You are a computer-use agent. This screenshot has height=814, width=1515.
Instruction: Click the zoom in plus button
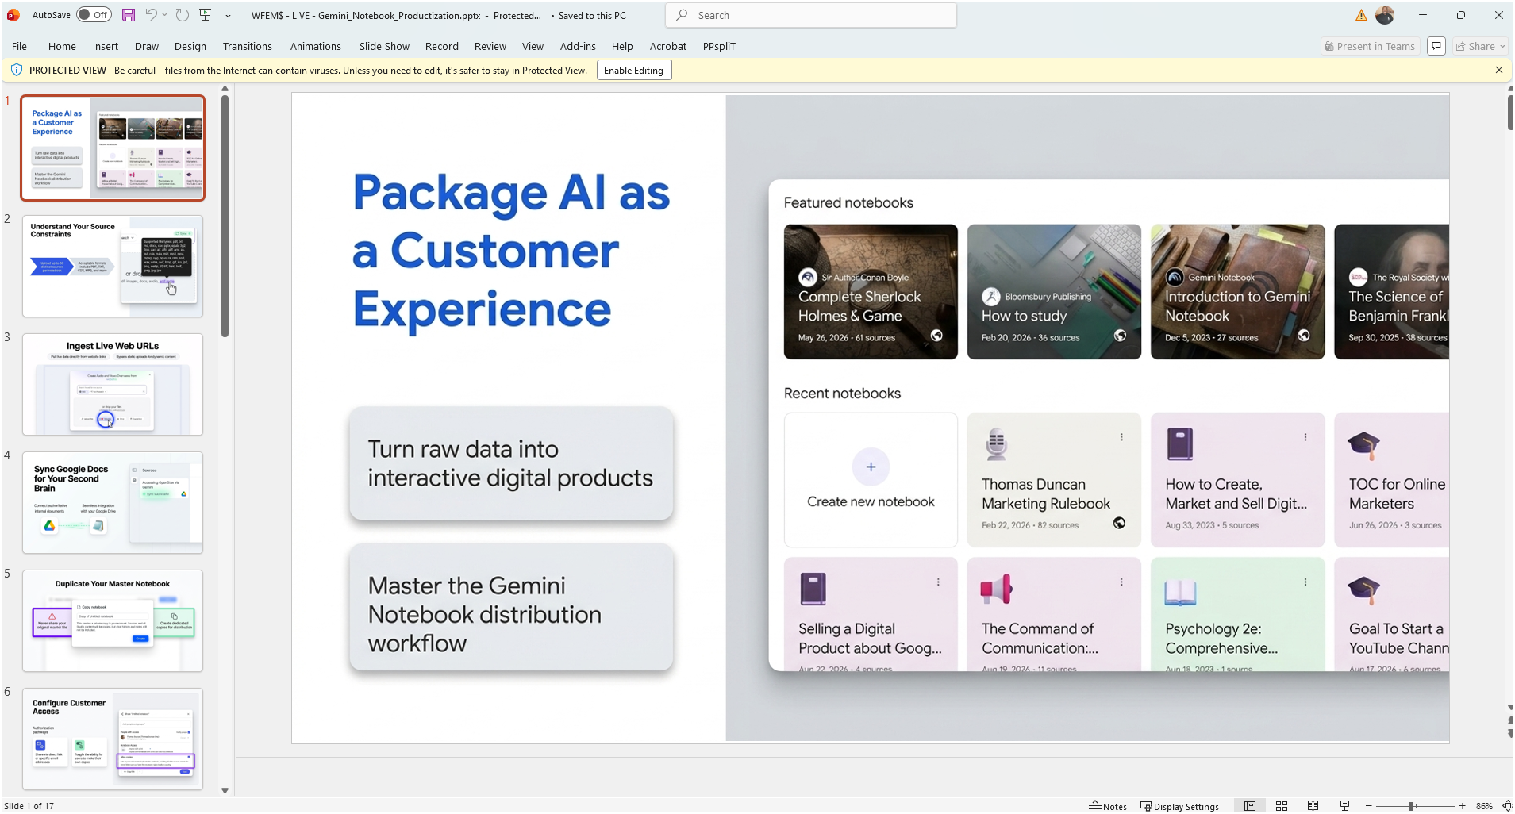click(1463, 806)
